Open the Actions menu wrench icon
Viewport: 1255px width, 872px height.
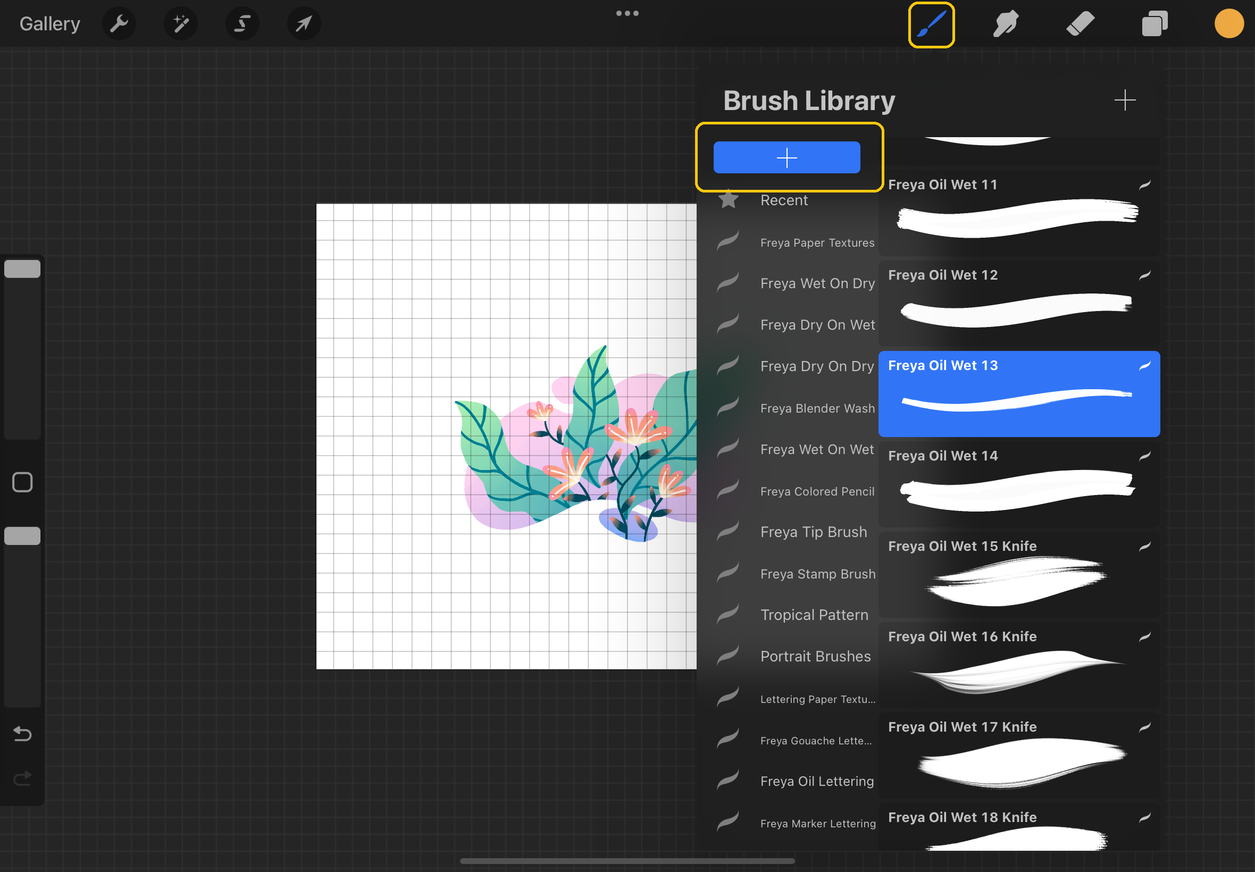click(x=119, y=23)
